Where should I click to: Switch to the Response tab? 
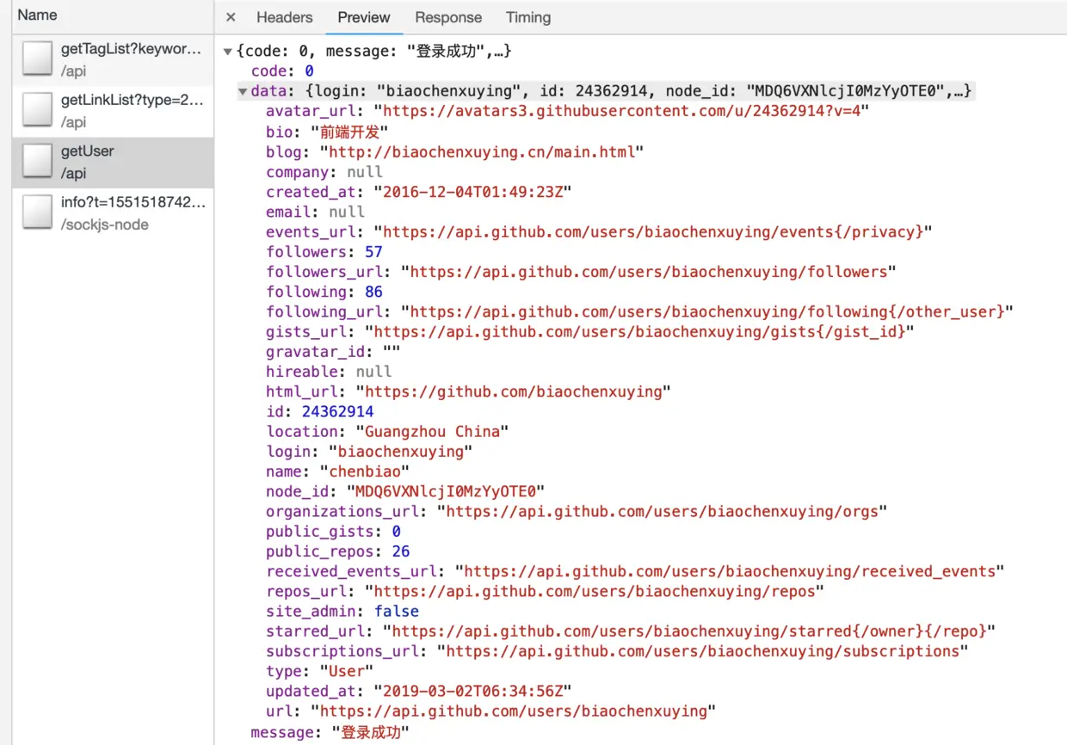click(x=448, y=17)
